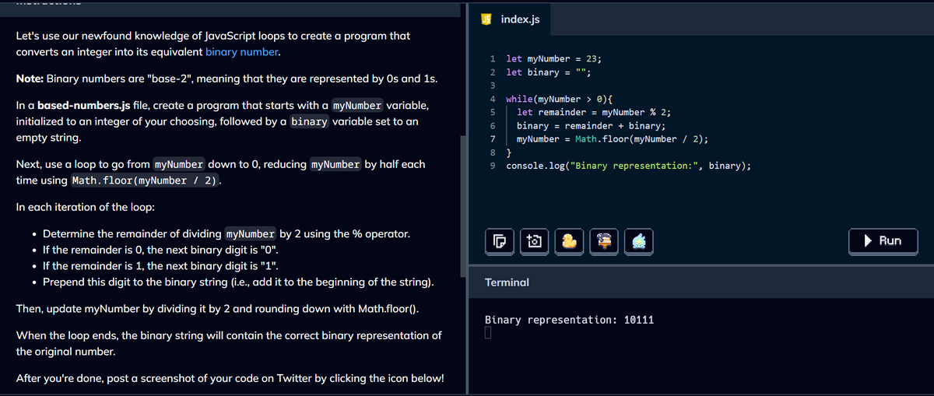Click the 'Binary representation: 10111' terminal output
The image size is (934, 396).
coord(569,320)
